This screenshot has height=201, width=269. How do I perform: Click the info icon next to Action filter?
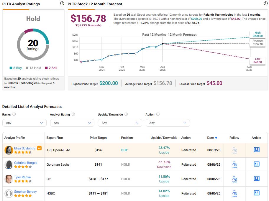coord(158,114)
